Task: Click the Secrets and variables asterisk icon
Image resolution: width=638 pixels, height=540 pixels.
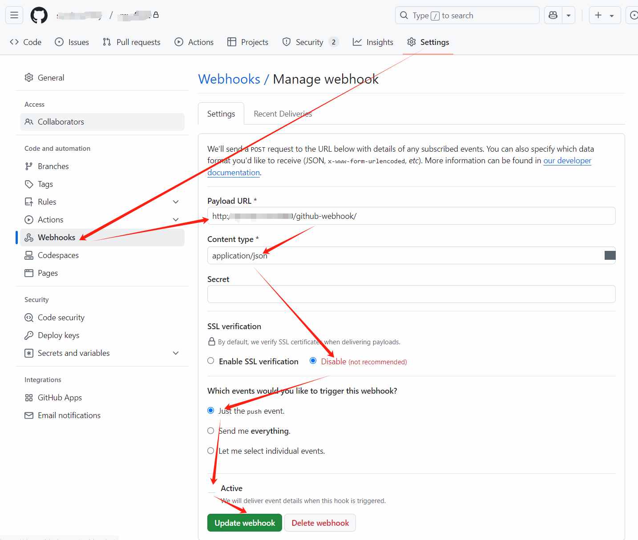Action: [29, 353]
